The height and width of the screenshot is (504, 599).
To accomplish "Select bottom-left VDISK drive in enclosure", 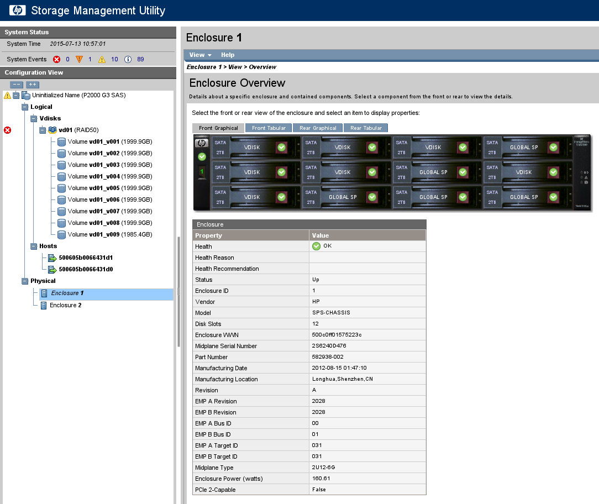I will point(256,197).
